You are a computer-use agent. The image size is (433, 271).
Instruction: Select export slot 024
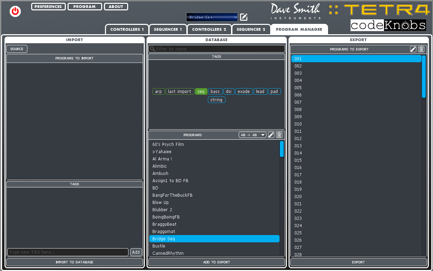(356, 226)
